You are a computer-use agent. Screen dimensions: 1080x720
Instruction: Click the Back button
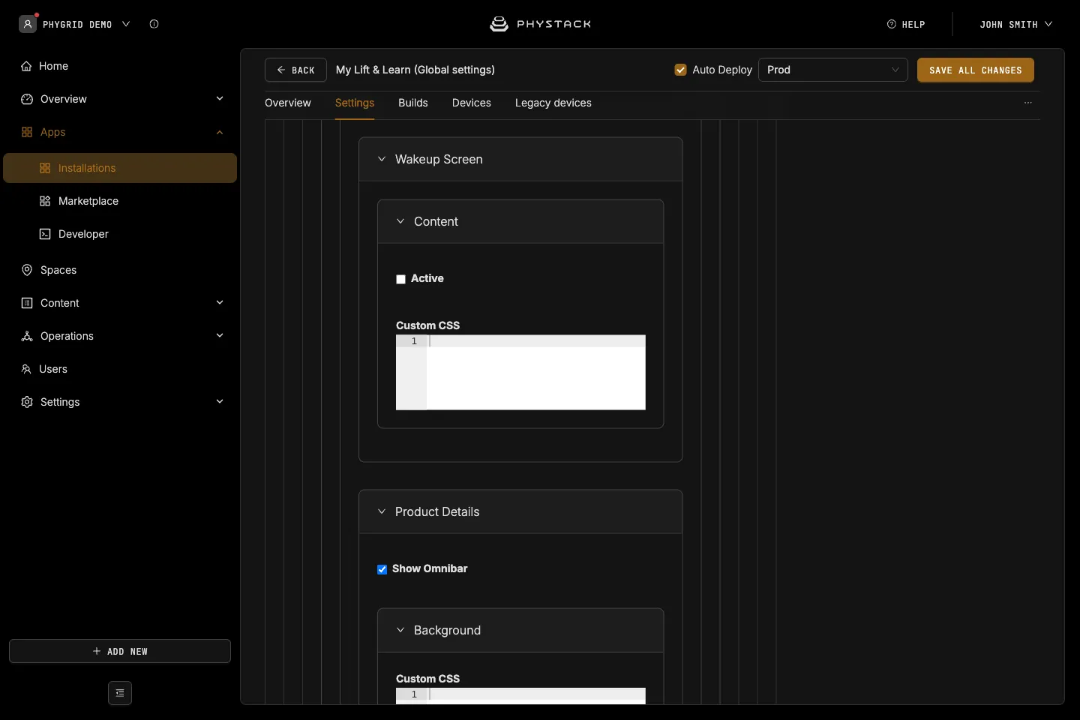[295, 70]
